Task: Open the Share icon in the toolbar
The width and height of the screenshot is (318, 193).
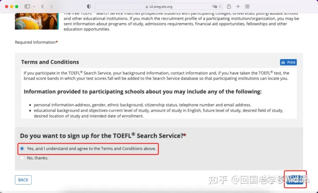Action: coord(229,6)
